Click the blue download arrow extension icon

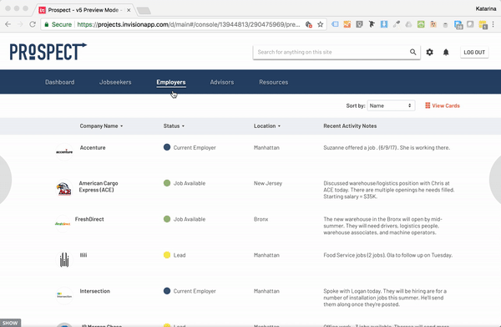384,24
